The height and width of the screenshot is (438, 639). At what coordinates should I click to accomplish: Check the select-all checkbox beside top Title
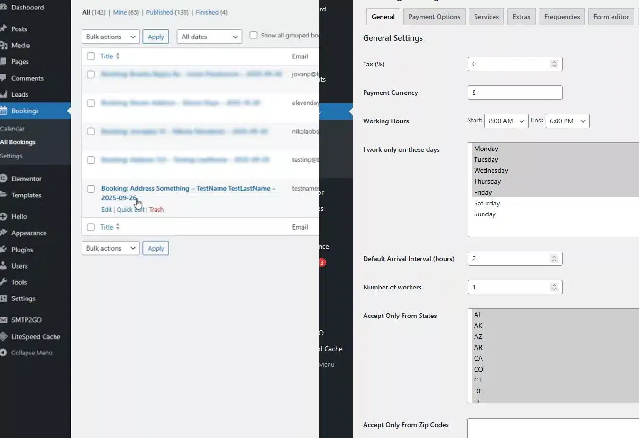pyautogui.click(x=91, y=56)
